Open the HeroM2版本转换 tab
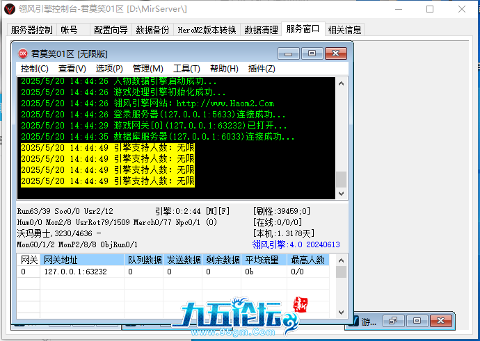The width and height of the screenshot is (480, 341). click(x=207, y=30)
